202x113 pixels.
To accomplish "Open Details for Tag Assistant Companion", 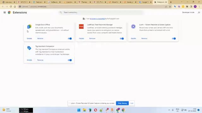I will (29, 60).
